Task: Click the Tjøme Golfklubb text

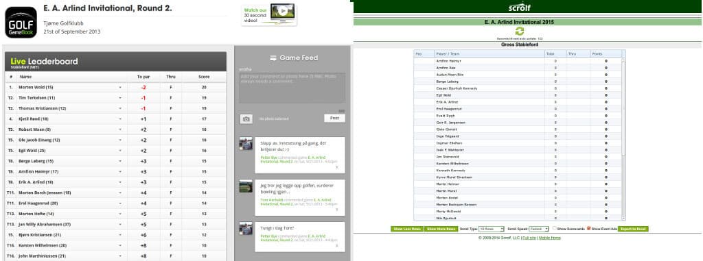Action: coord(63,23)
